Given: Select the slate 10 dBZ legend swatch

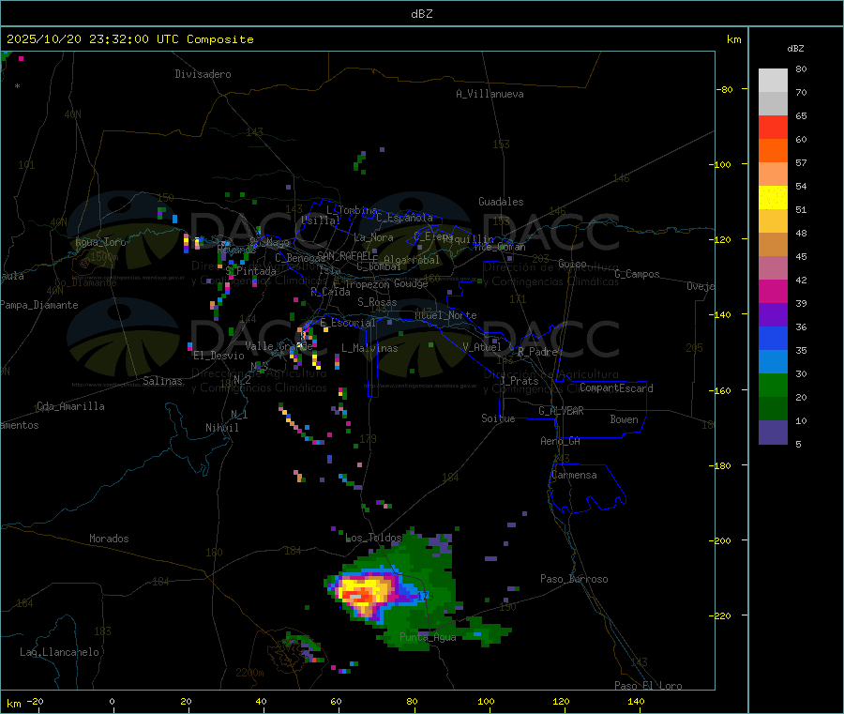Looking at the screenshot, I should click(773, 433).
